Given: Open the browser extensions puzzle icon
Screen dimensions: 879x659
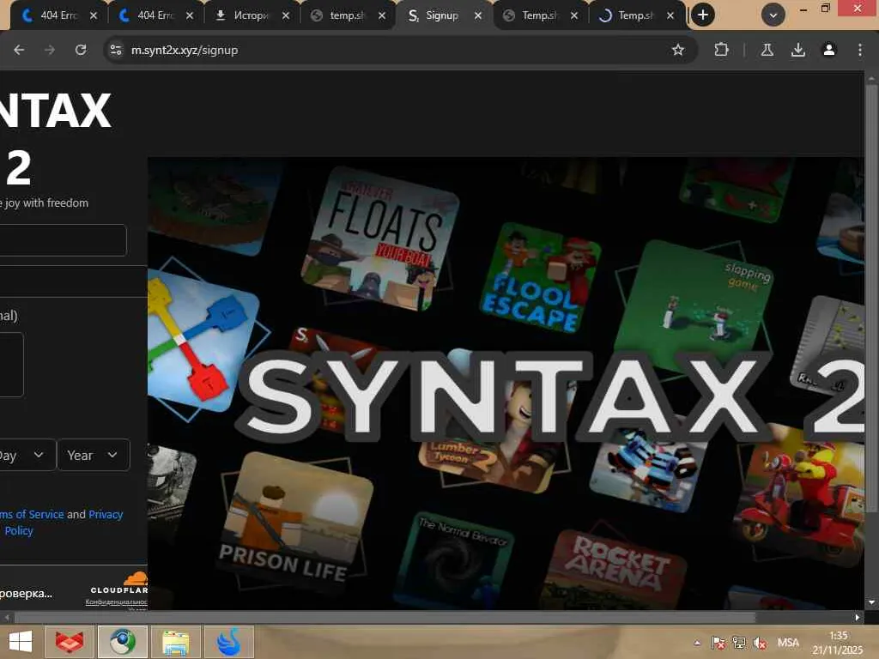Looking at the screenshot, I should point(721,50).
